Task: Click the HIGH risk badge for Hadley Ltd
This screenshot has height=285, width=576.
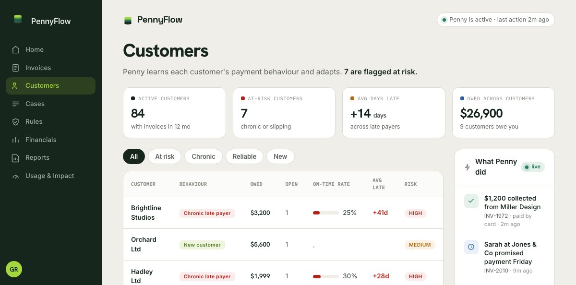Action: [x=416, y=276]
